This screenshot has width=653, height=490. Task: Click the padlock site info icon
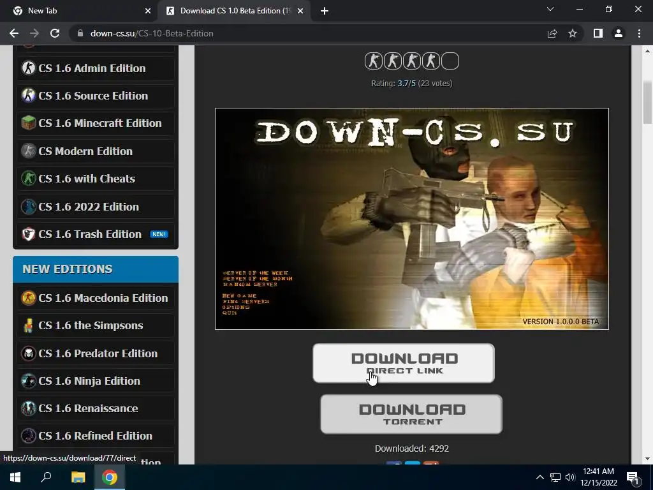point(80,33)
